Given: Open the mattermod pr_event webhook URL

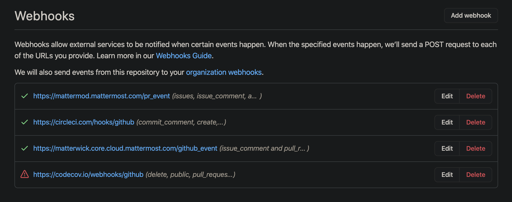Looking at the screenshot, I should 102,96.
